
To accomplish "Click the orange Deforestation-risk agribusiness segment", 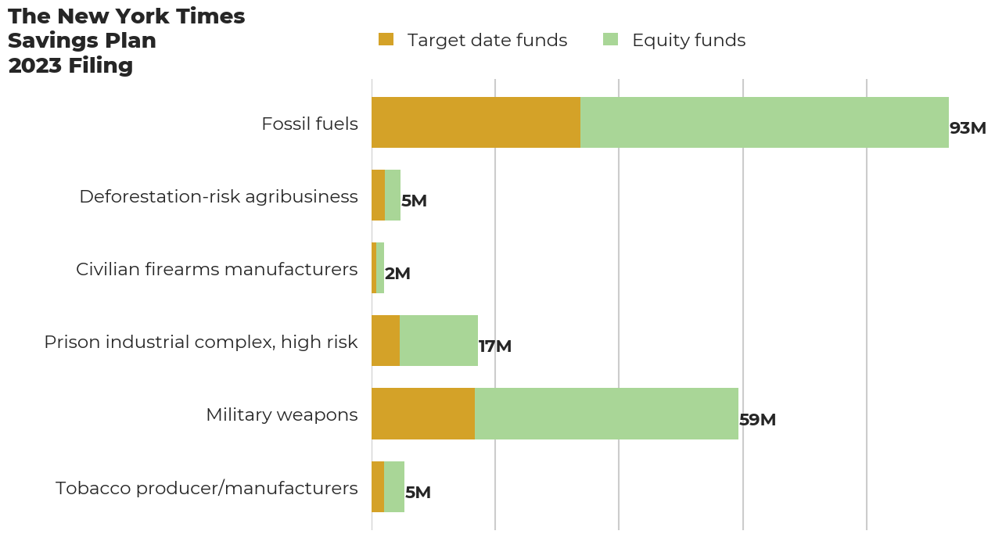I will click(x=378, y=195).
